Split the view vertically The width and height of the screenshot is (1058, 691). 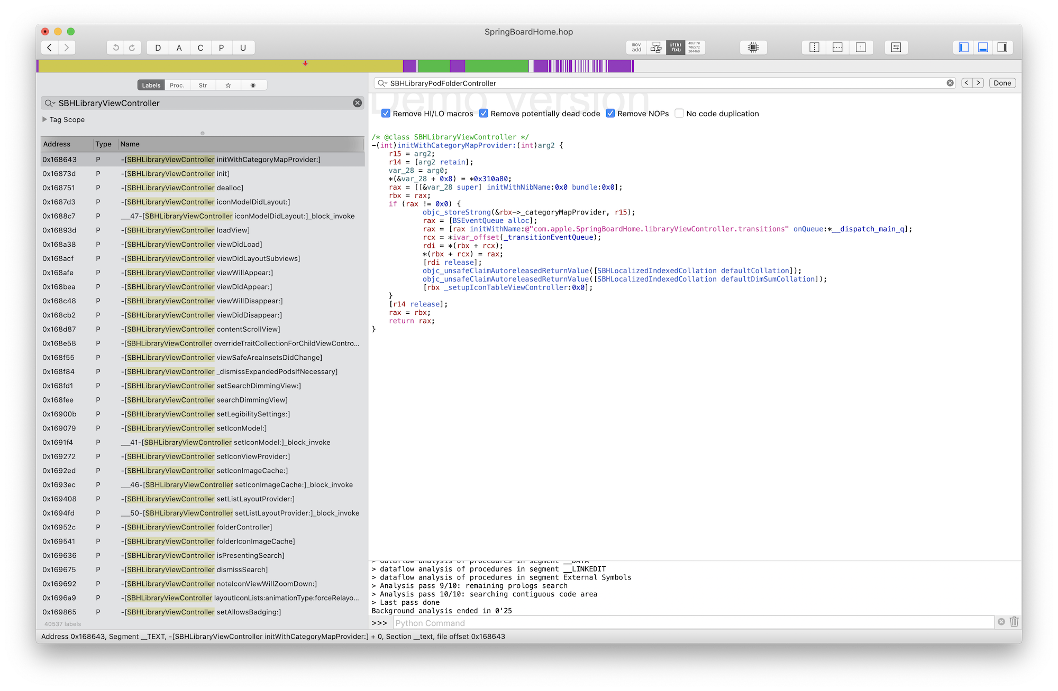814,48
